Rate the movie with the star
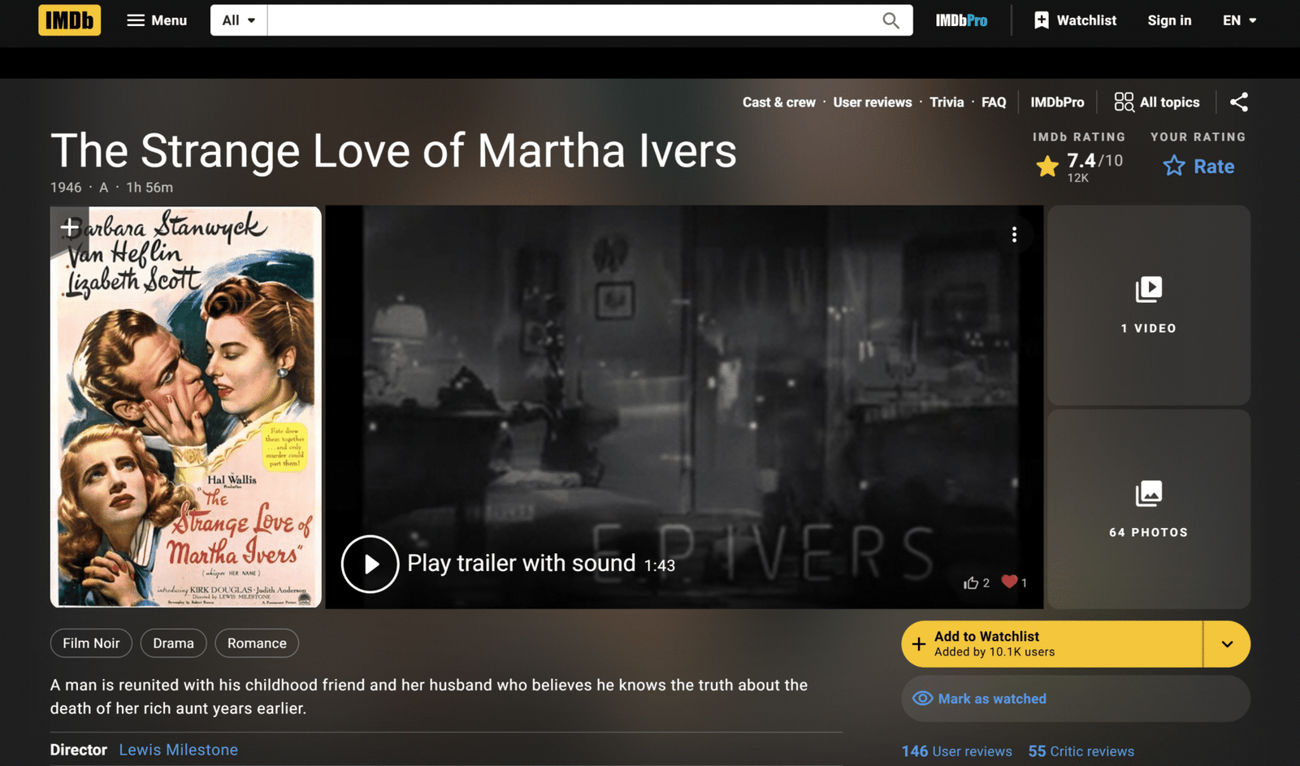 [x=1198, y=167]
